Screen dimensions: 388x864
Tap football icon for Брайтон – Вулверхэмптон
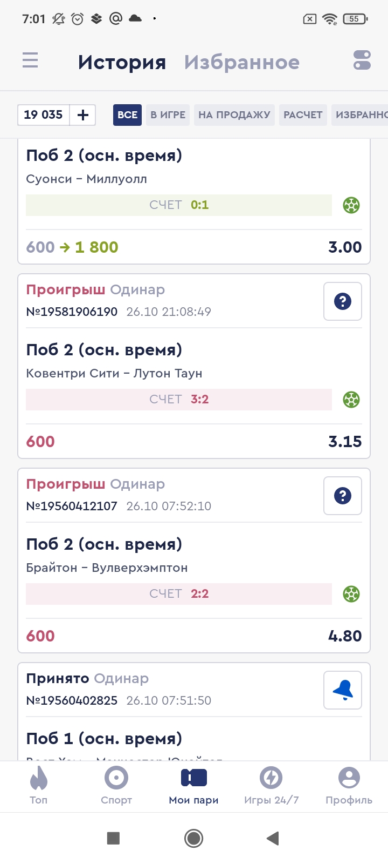(351, 594)
